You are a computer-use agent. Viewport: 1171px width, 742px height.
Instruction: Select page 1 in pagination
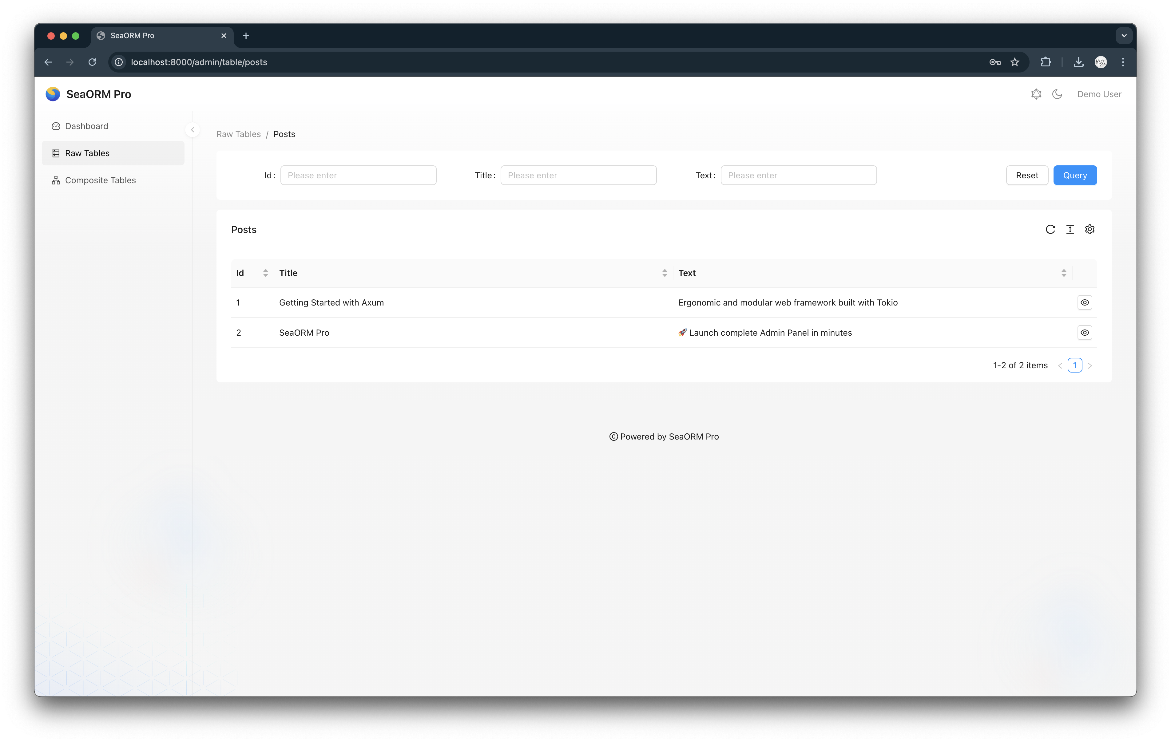[1075, 365]
